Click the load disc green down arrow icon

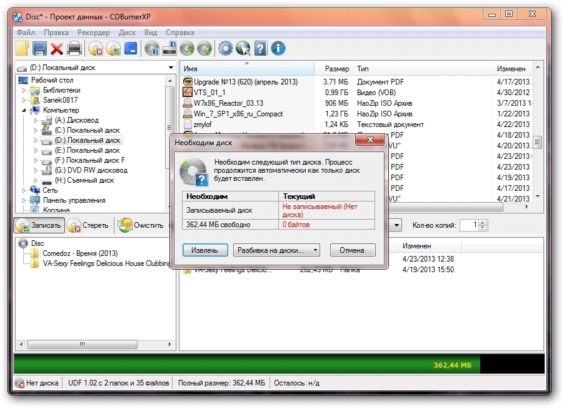[187, 49]
